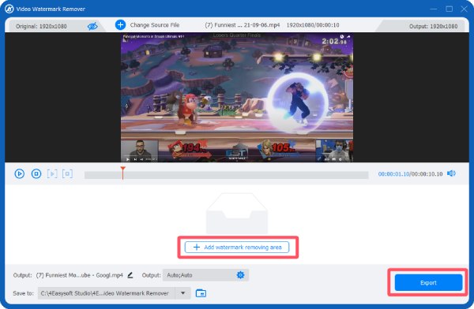Viewport: 474px width, 309px height.
Task: Open the Save to path combo box
Action: [x=115, y=293]
